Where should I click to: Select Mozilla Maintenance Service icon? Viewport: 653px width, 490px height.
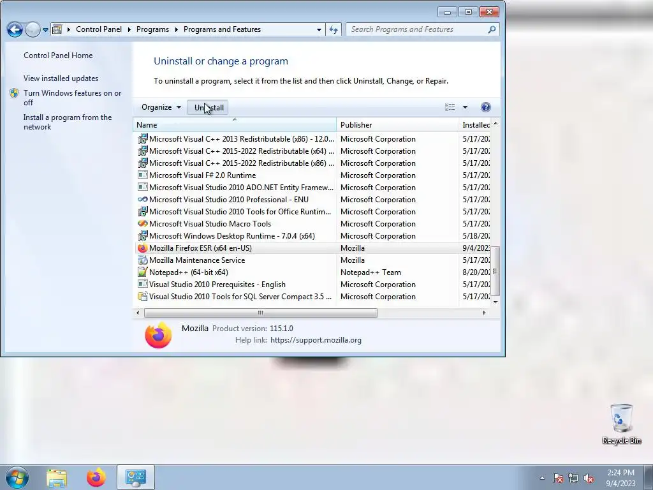[x=142, y=260]
